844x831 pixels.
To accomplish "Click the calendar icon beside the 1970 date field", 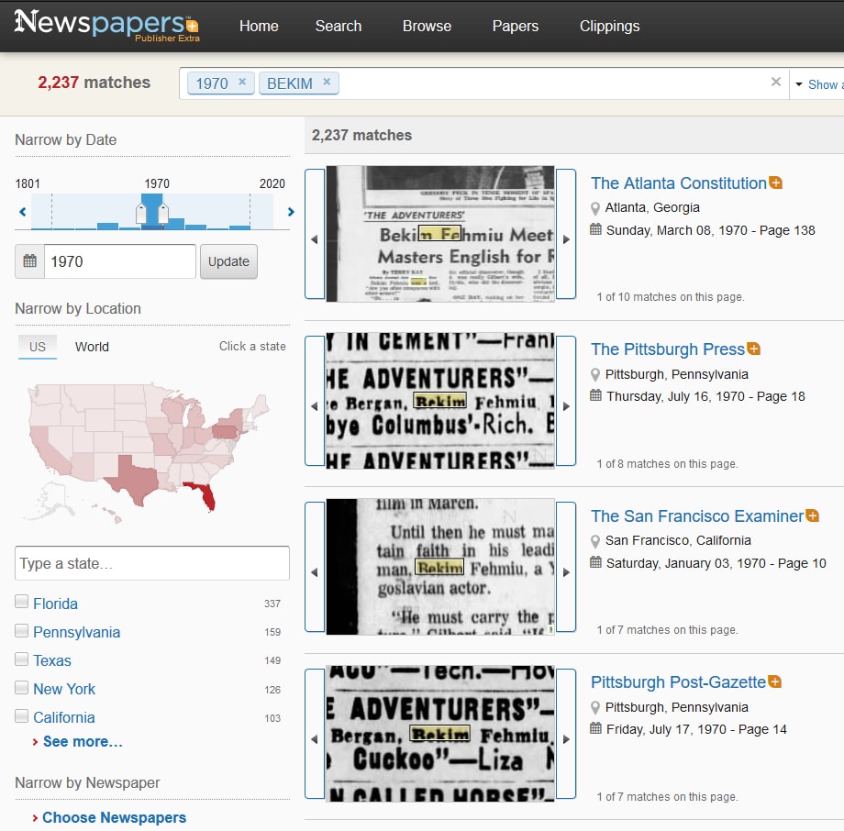I will (30, 261).
